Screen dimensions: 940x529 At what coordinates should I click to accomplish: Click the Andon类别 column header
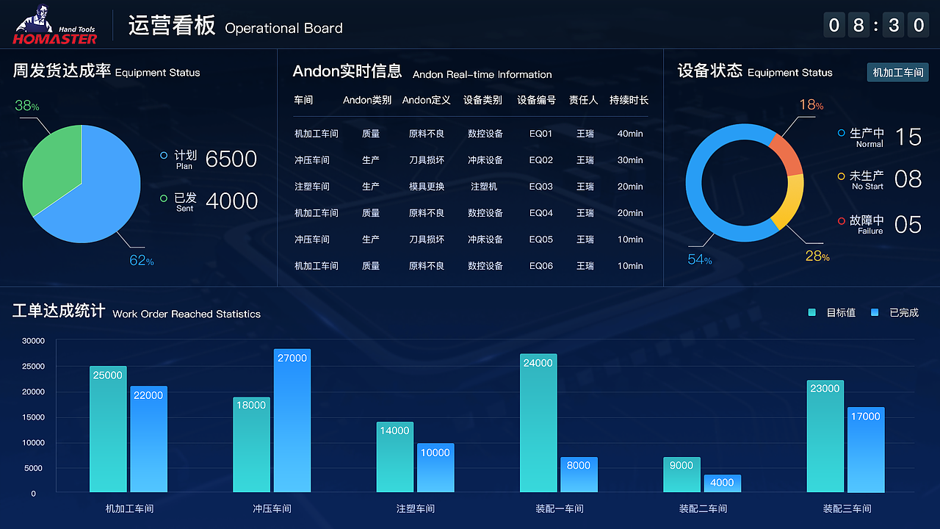(x=367, y=100)
